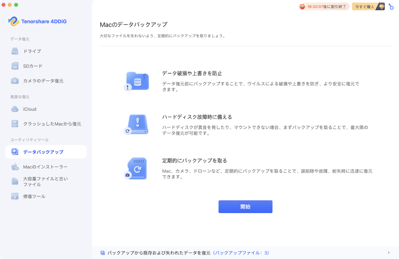
Task: Select iCloud recovery in sidebar
Action: coord(46,109)
